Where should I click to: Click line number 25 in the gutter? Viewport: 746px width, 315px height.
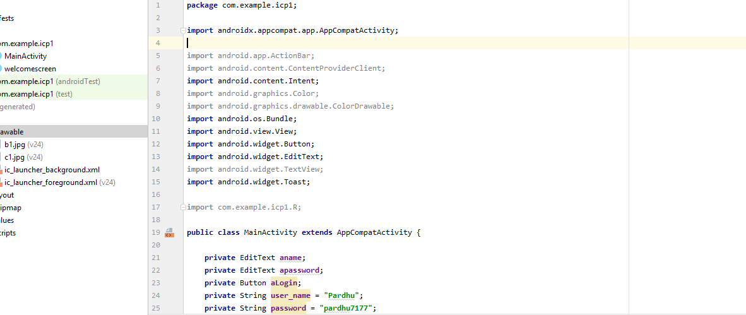tap(156, 308)
